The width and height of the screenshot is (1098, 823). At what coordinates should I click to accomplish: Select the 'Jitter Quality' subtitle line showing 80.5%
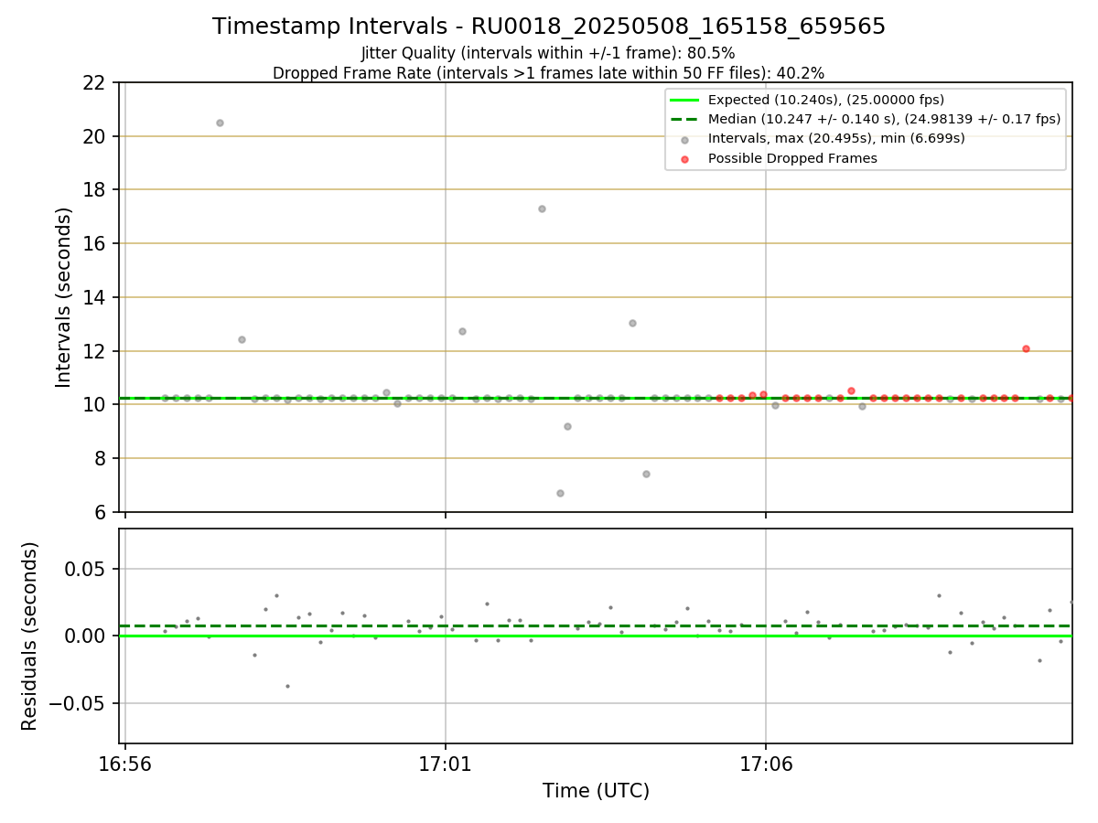pyautogui.click(x=548, y=53)
